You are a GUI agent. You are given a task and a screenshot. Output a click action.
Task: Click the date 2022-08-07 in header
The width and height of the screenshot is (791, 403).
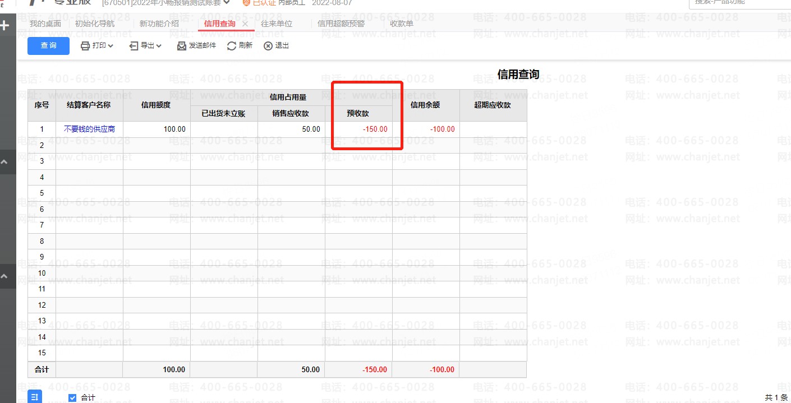(x=332, y=3)
